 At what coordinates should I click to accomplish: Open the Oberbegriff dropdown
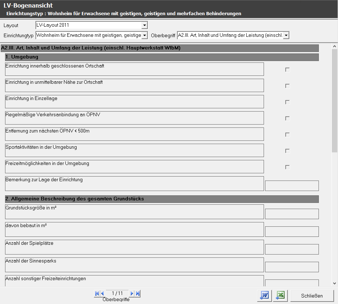click(x=286, y=35)
